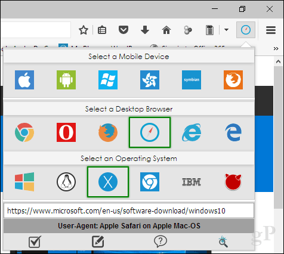The height and width of the screenshot is (254, 284).
Task: Toggle the selected Mac OS X option
Action: [x=108, y=182]
